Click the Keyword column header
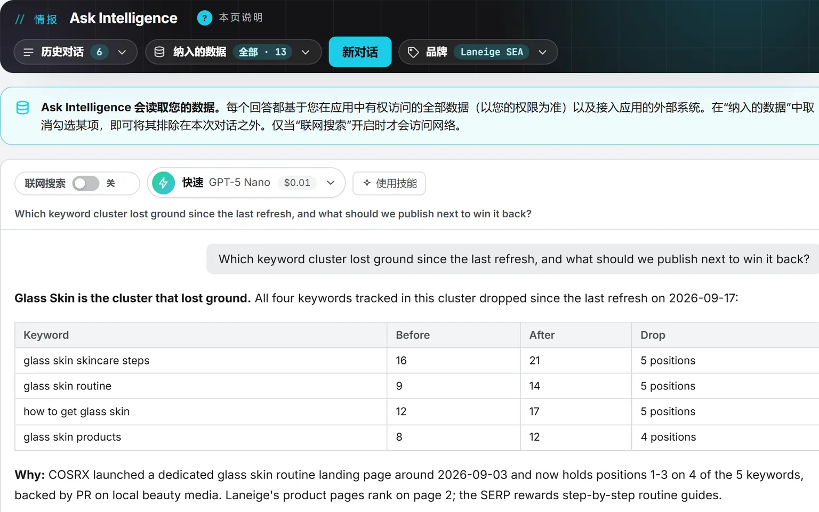The image size is (819, 512). point(201,335)
